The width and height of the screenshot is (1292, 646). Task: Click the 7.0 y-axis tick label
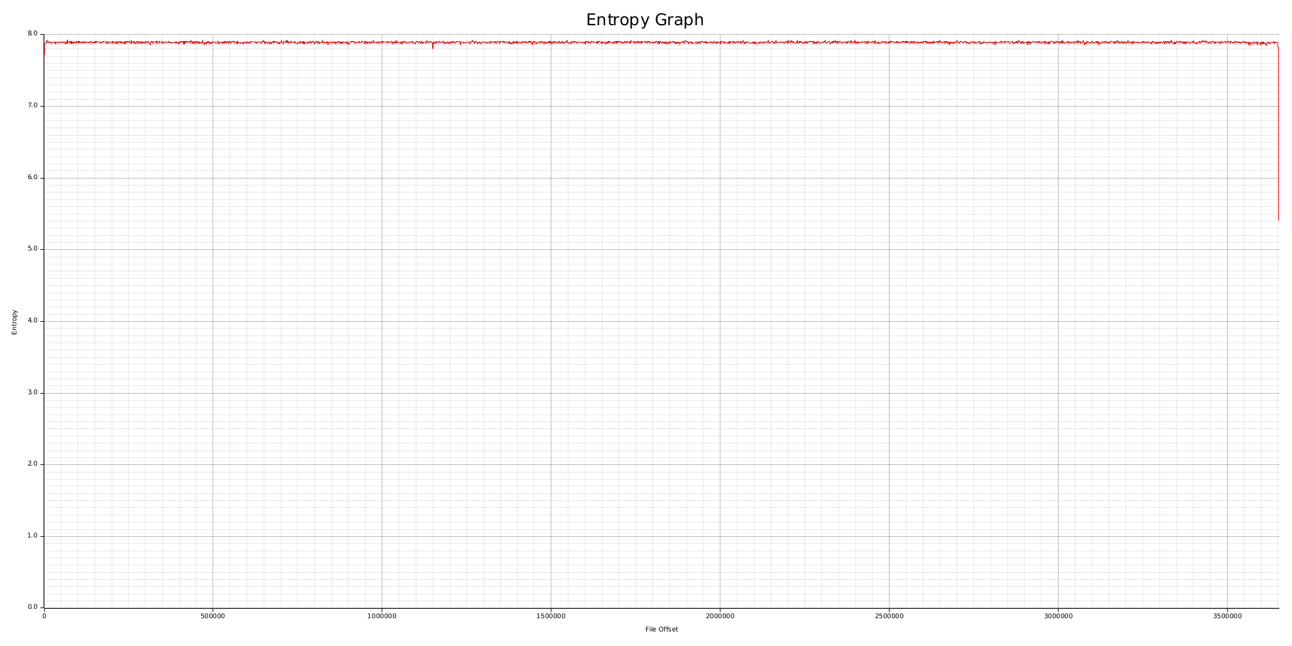tap(32, 105)
